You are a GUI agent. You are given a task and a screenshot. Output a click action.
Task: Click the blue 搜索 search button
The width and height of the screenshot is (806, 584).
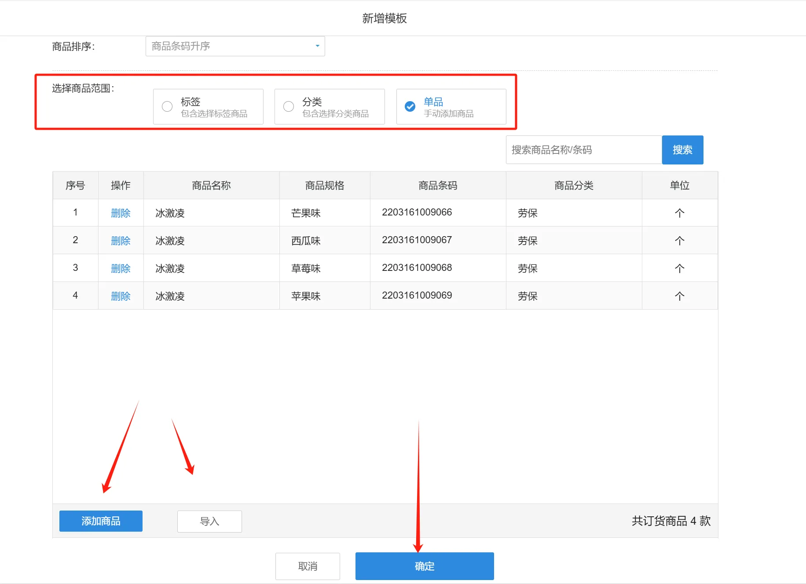[682, 150]
